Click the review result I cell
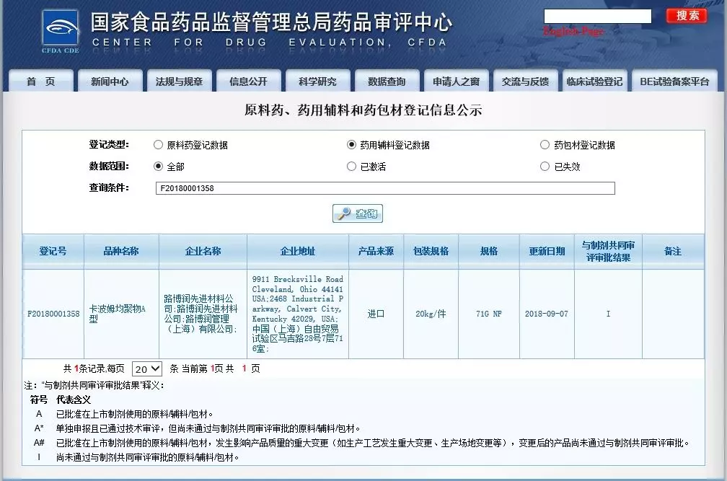The image size is (727, 481). click(608, 314)
